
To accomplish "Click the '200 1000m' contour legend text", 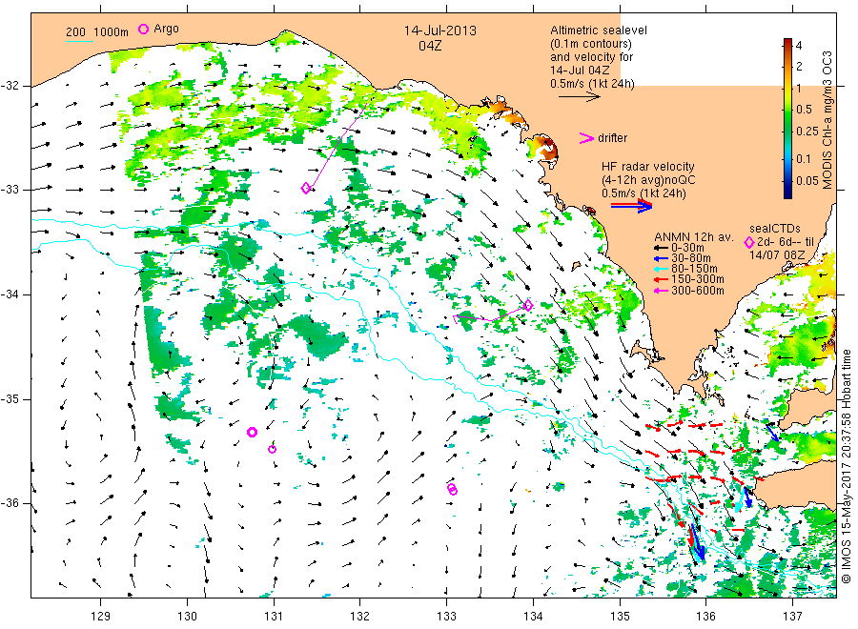I will point(97,32).
